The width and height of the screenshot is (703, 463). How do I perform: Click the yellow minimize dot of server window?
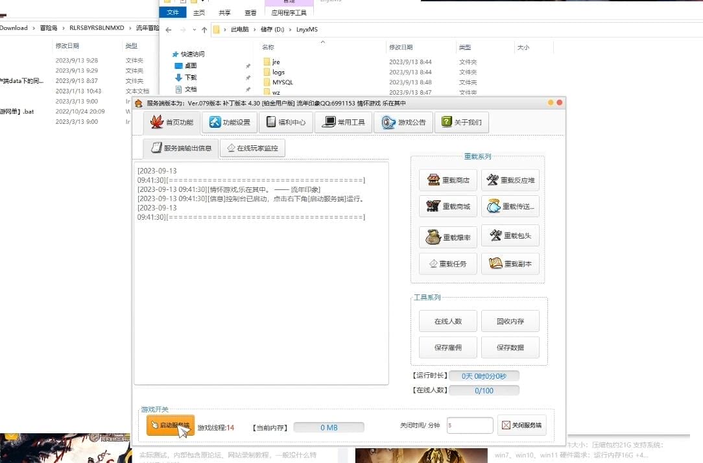coord(551,102)
